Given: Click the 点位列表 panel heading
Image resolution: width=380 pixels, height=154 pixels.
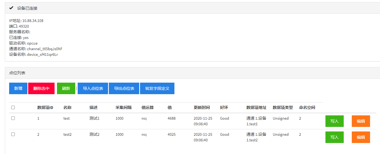Looking at the screenshot, I should pyautogui.click(x=17, y=73).
